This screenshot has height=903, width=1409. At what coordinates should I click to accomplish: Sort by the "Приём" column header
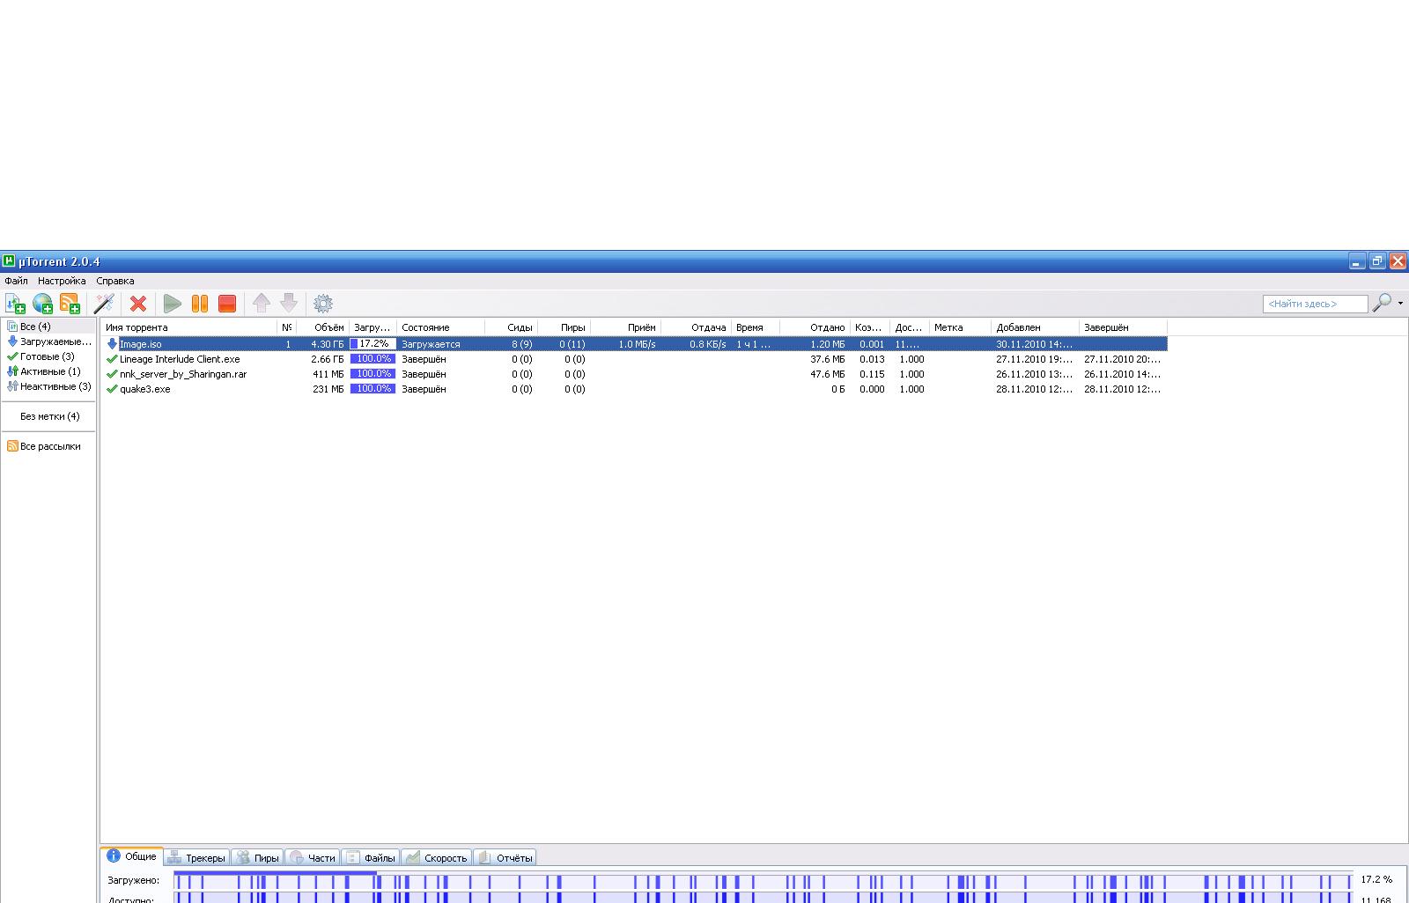(625, 327)
